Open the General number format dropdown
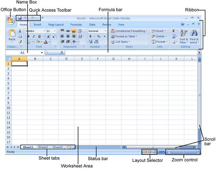This screenshot has width=216, height=169. pos(105,31)
